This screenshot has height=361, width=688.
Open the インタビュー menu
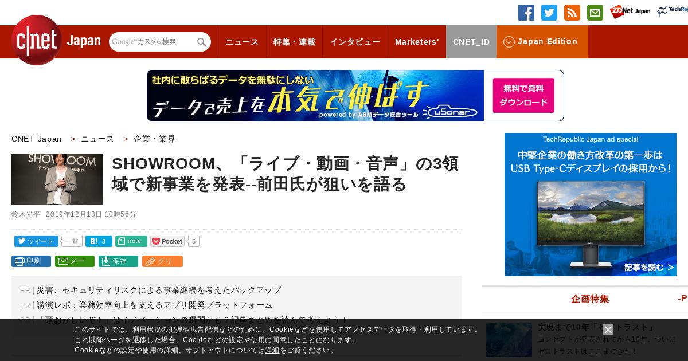pos(355,42)
